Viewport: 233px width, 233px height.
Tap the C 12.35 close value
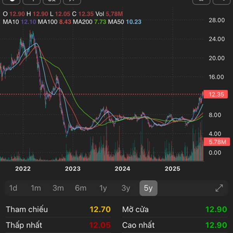83,14
